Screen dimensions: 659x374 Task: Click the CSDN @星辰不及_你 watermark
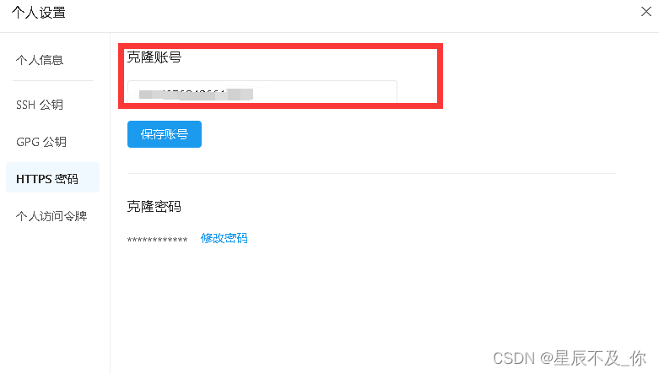569,358
